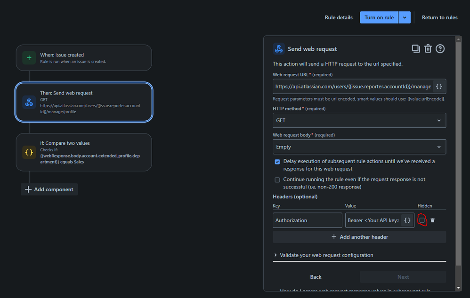470x298 pixels.
Task: Click Add component
Action: click(49, 189)
